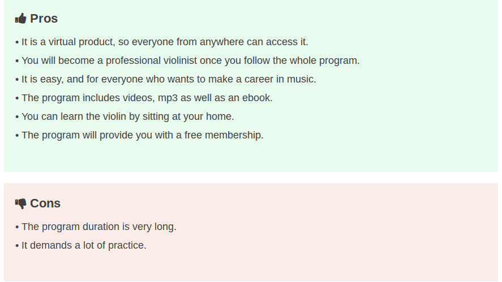
Task: Click the word 'mp3' in the Pros list
Action: [168, 98]
